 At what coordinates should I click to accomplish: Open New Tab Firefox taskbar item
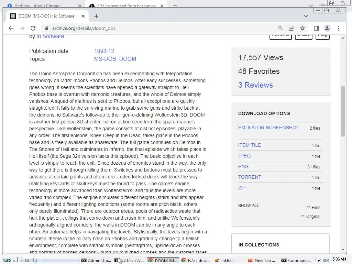pos(262,261)
